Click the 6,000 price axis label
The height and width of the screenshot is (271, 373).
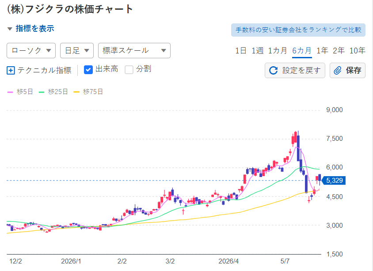[x=335, y=167]
